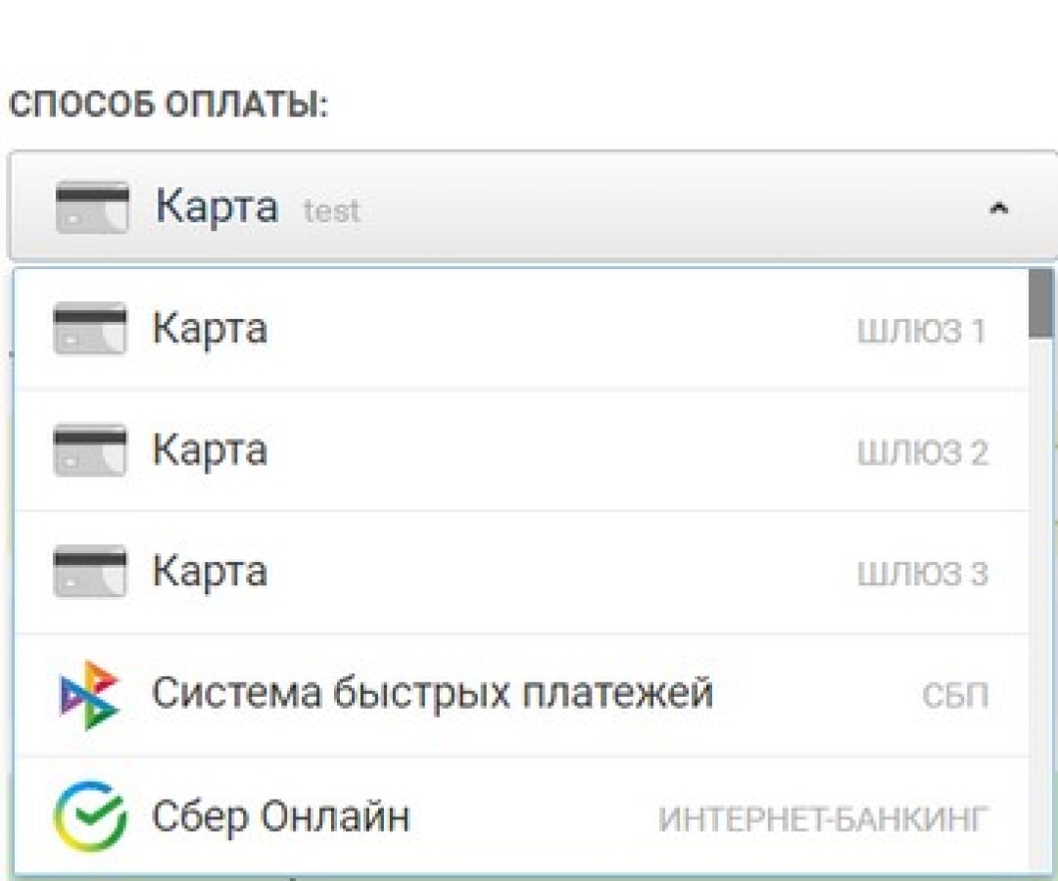Select Система быстрых платежей payment option
Image resolution: width=1058 pixels, height=881 pixels.
(431, 693)
